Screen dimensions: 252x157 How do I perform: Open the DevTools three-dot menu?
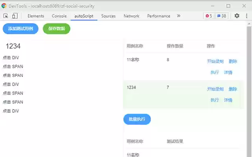[x=246, y=16]
